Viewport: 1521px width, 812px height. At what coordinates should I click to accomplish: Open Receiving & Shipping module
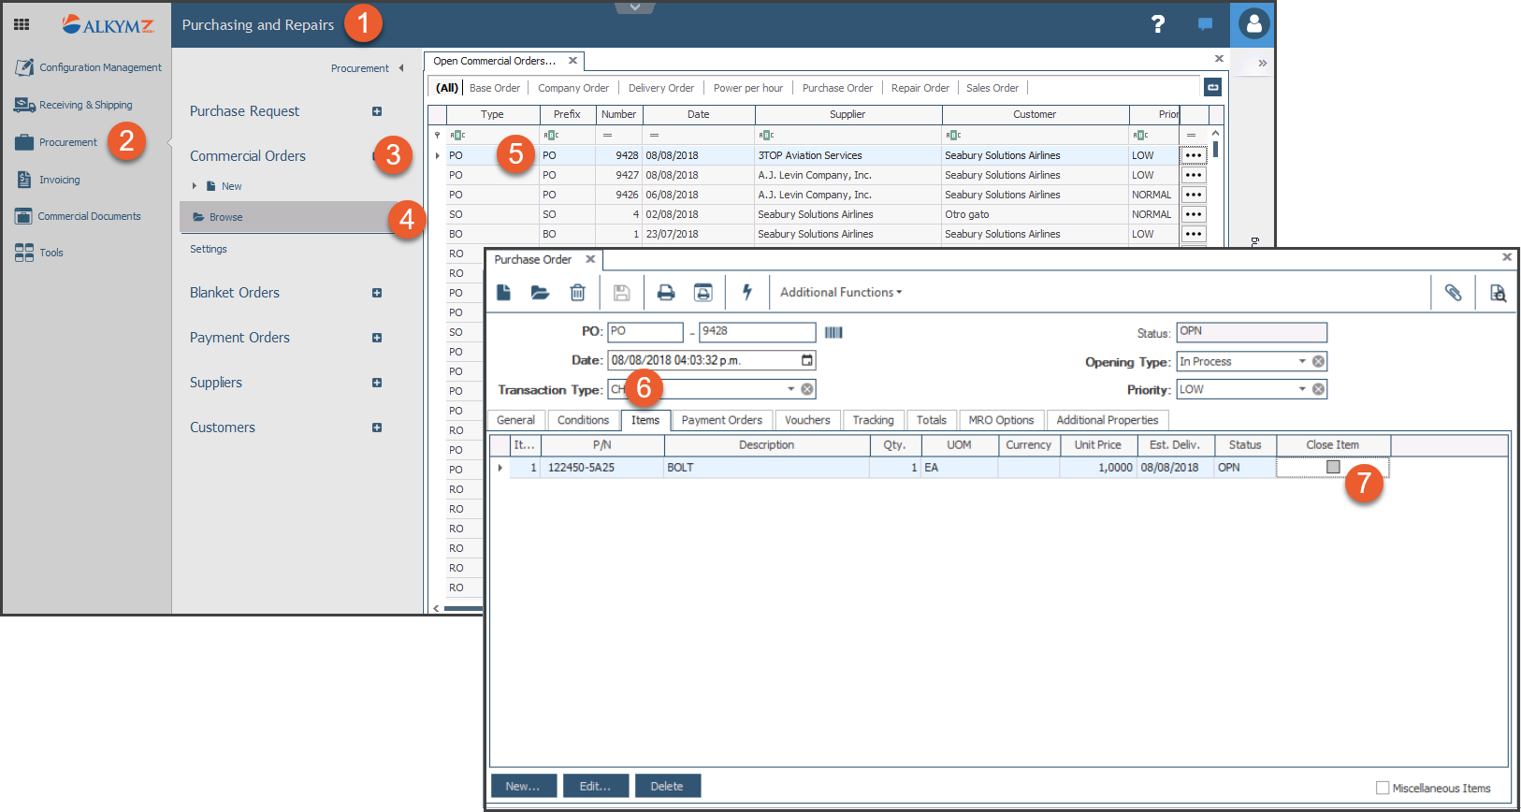pyautogui.click(x=74, y=105)
